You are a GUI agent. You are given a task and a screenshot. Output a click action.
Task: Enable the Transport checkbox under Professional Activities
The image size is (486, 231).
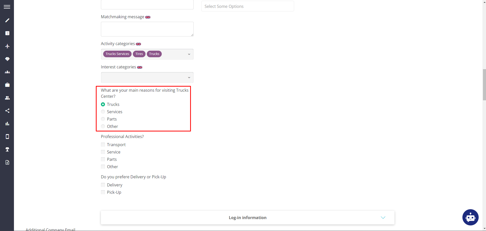click(103, 144)
